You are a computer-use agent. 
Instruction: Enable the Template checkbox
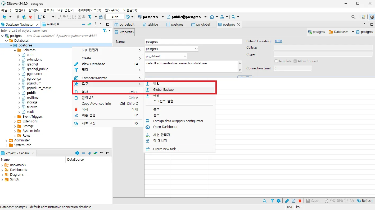(x=276, y=61)
